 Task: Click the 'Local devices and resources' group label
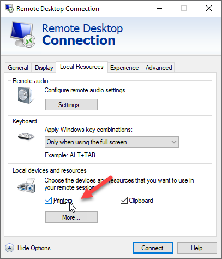point(50,170)
